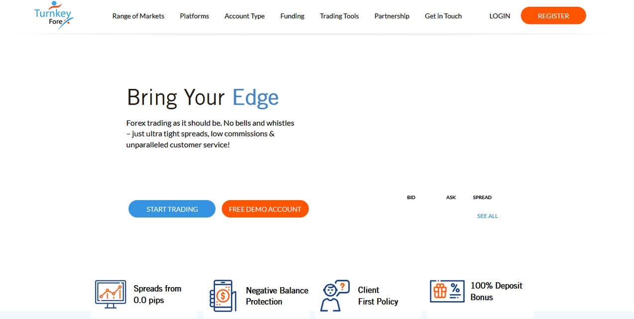Click the LOGIN link
Viewport: 634px width, 319px height.
500,16
